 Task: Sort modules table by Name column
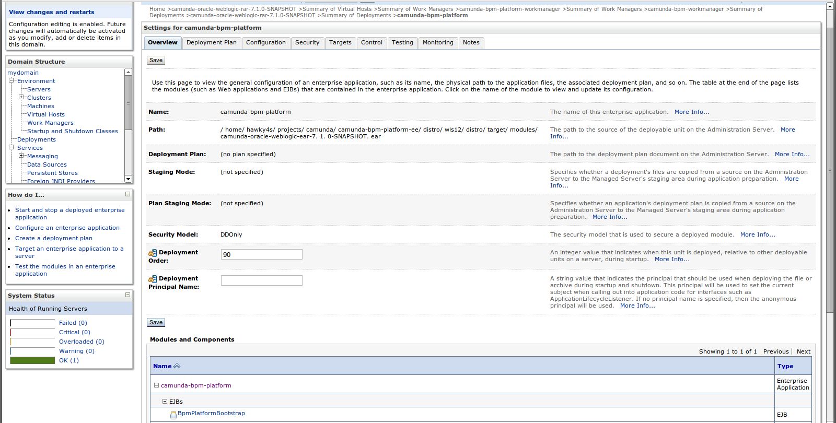point(162,366)
